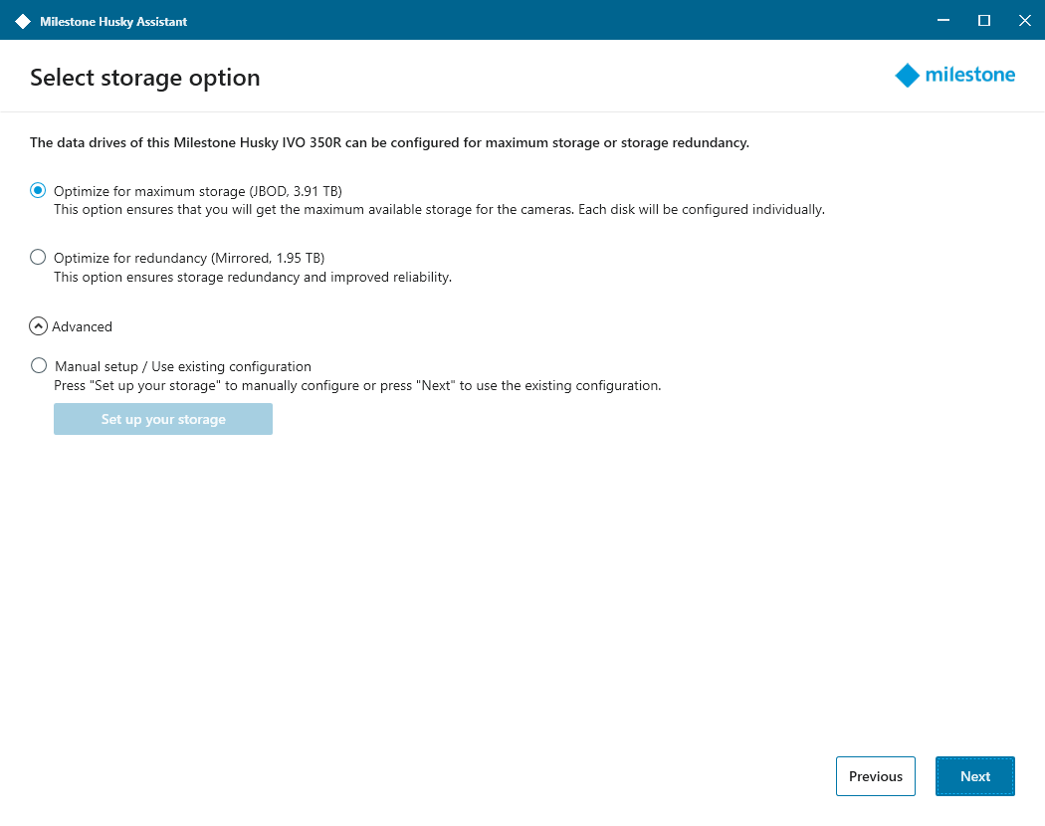Image resolution: width=1045 pixels, height=826 pixels.
Task: Go back with the Previous button
Action: point(875,776)
